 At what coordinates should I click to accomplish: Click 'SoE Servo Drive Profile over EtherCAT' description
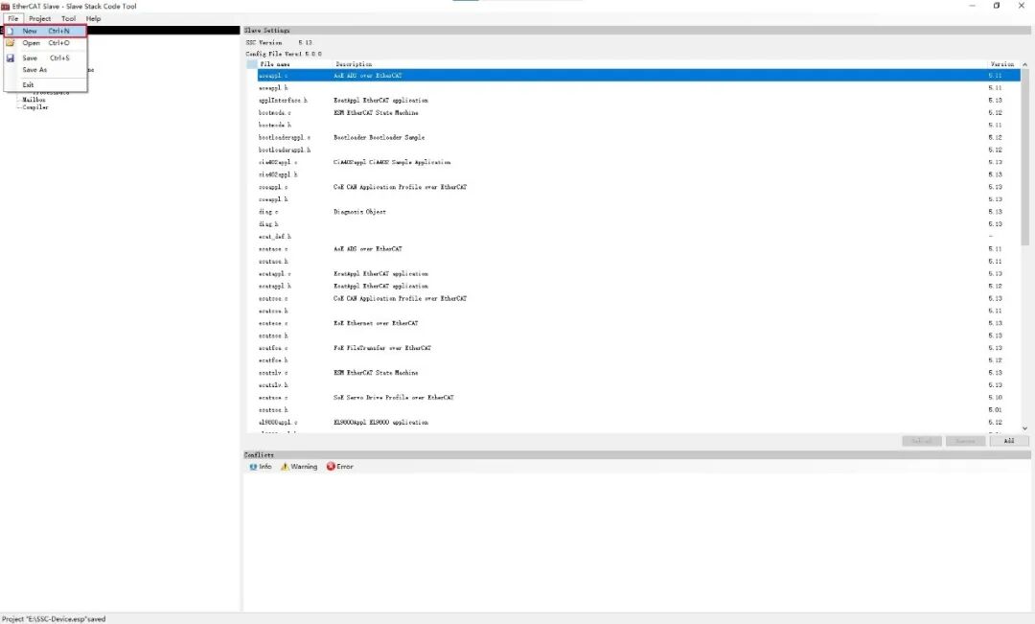tap(394, 398)
